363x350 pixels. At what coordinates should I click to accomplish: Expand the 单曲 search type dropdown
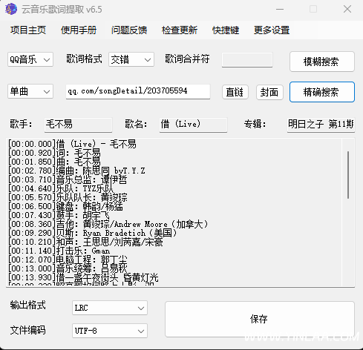point(30,91)
